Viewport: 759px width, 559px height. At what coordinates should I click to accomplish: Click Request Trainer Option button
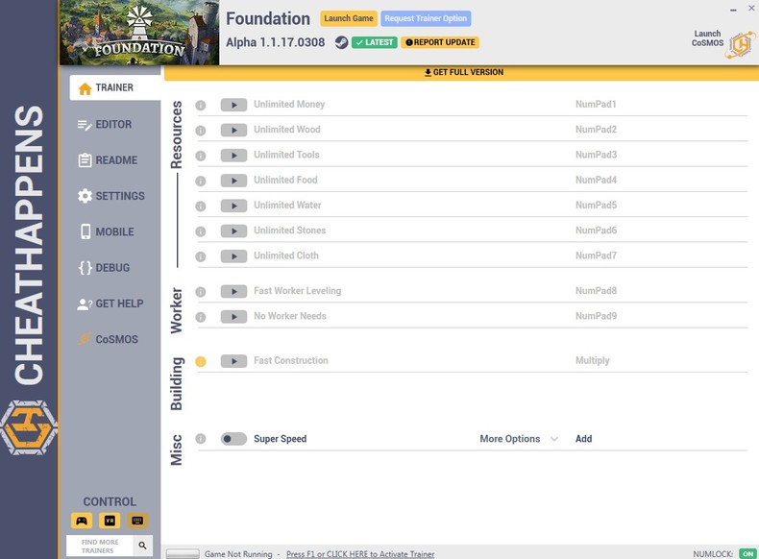(426, 18)
